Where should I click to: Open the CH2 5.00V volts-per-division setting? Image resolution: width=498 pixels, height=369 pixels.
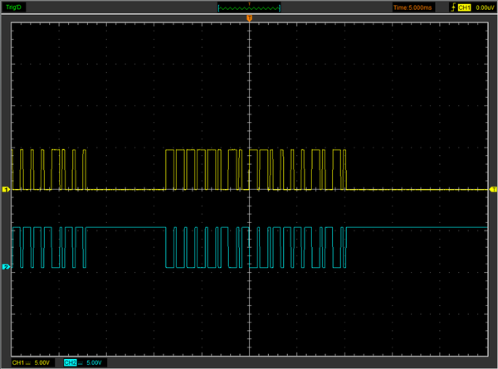click(94, 362)
